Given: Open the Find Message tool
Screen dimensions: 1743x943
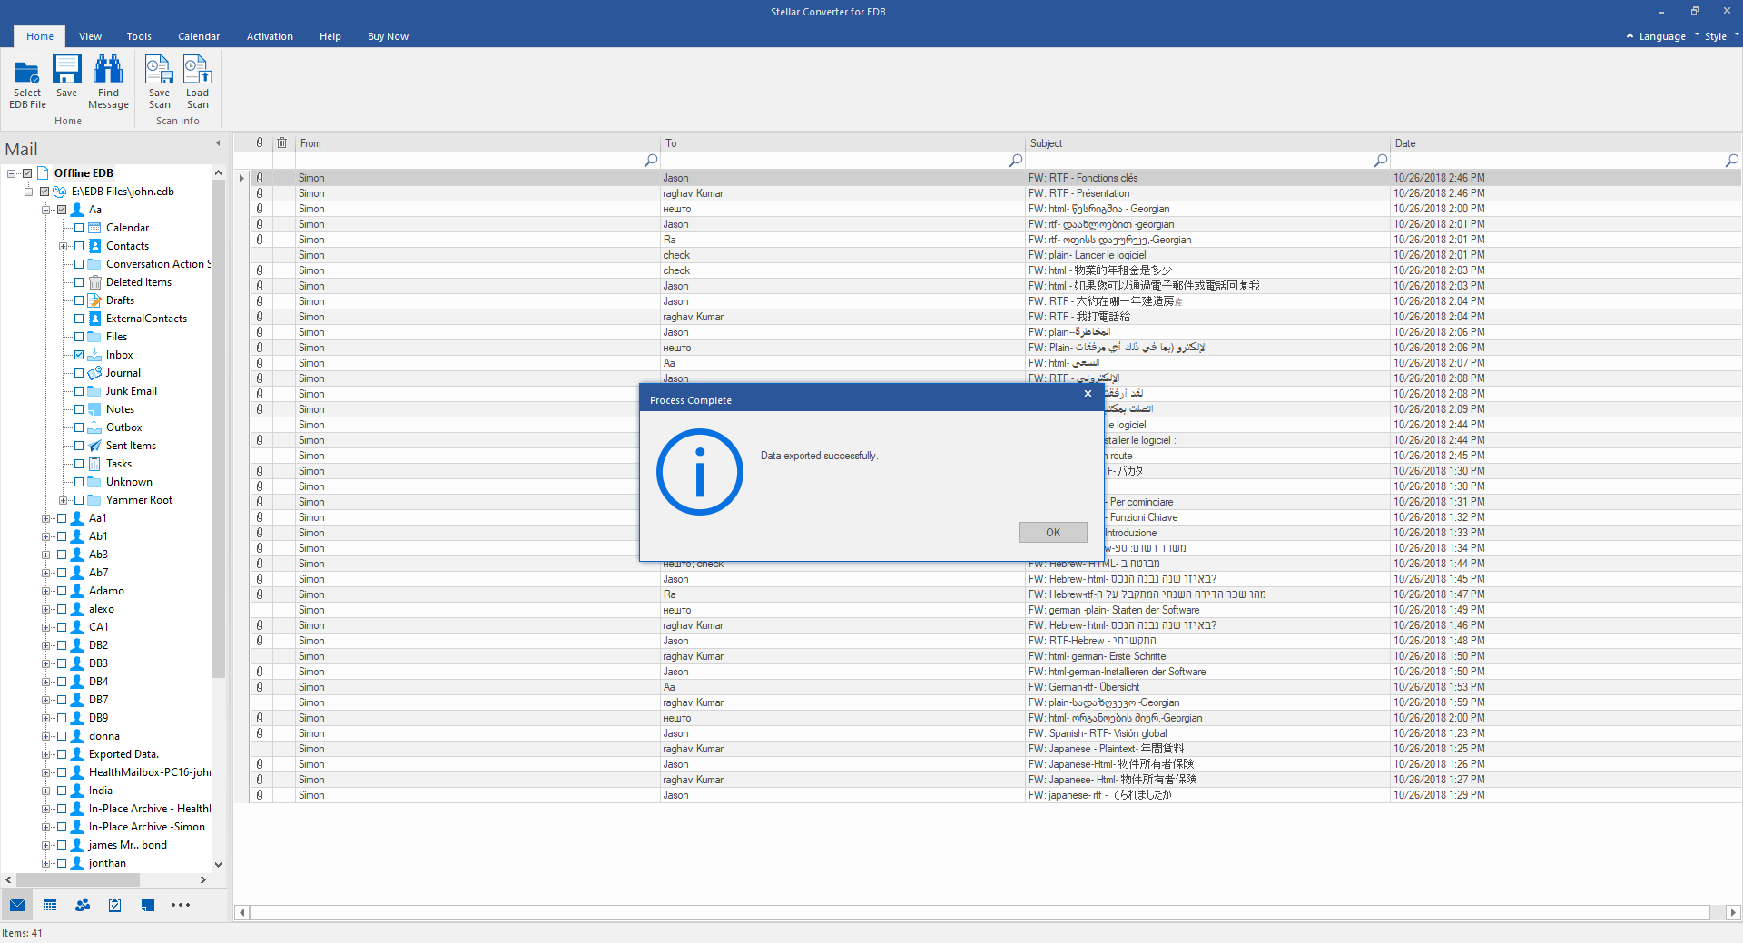Looking at the screenshot, I should click(x=108, y=83).
